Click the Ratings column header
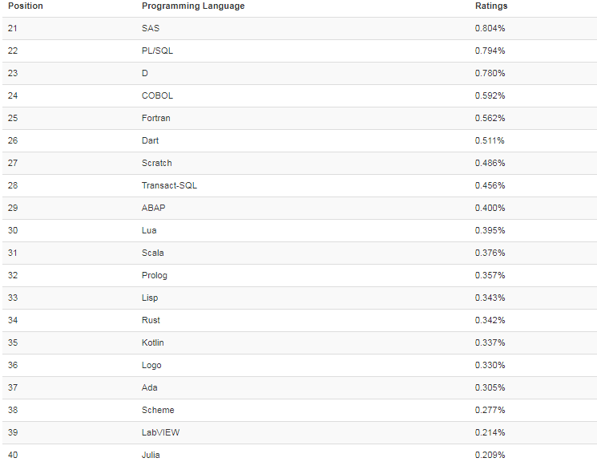 pyautogui.click(x=491, y=6)
